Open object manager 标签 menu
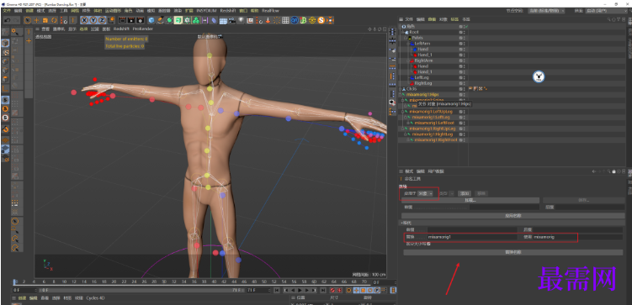 coord(454,19)
